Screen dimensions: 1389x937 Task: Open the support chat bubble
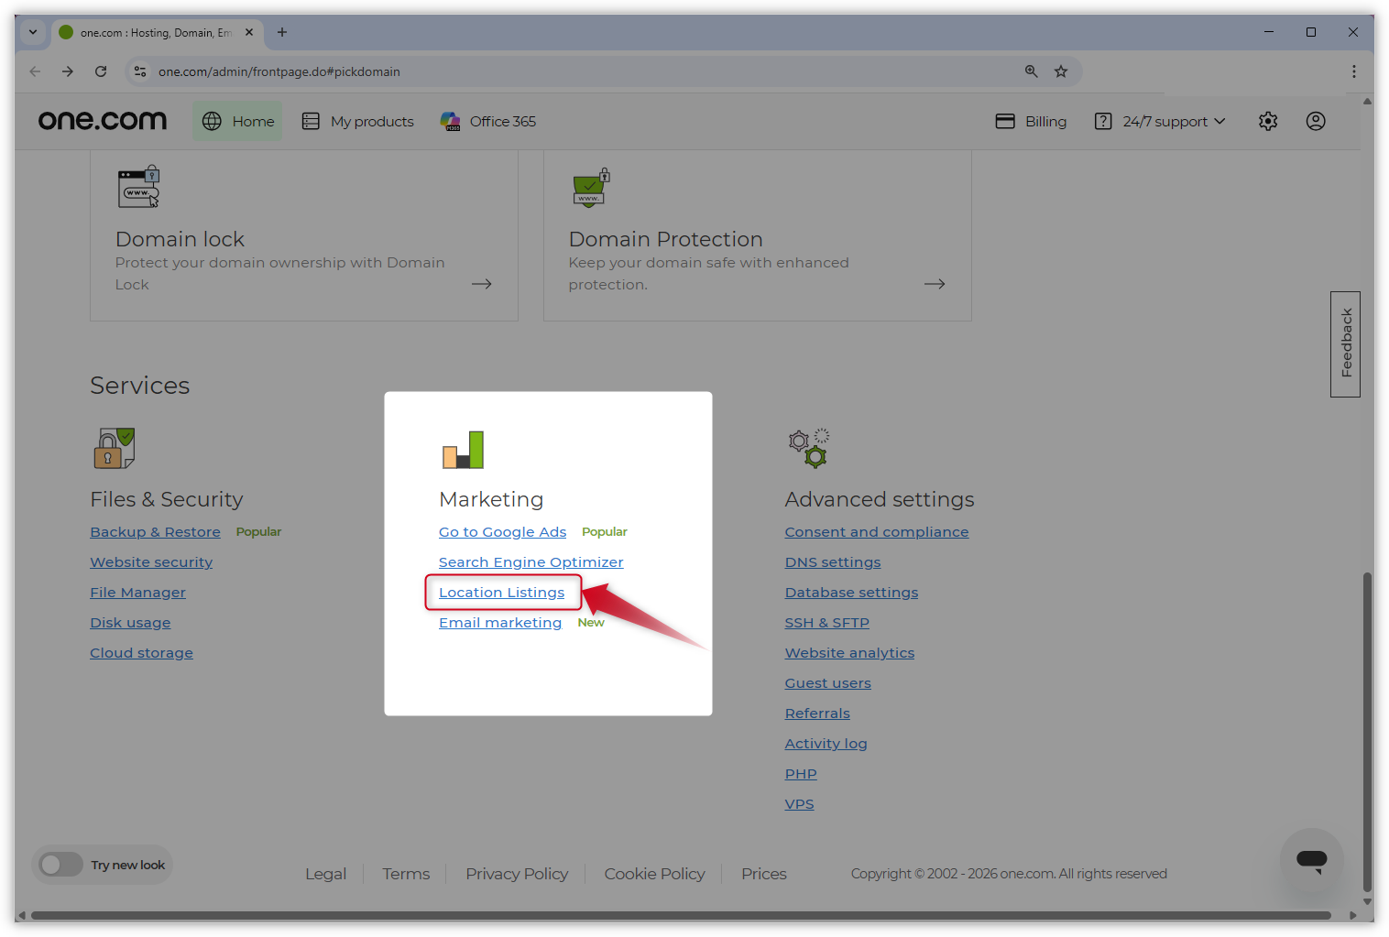click(1311, 860)
